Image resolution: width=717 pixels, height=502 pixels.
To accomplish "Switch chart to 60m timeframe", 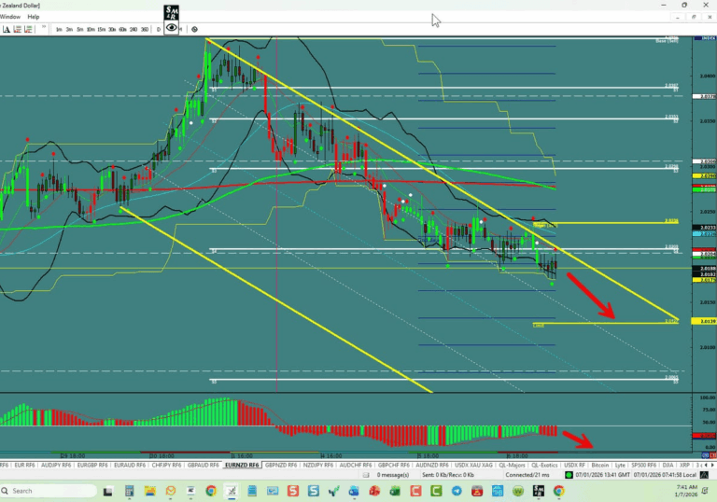I will [x=122, y=29].
